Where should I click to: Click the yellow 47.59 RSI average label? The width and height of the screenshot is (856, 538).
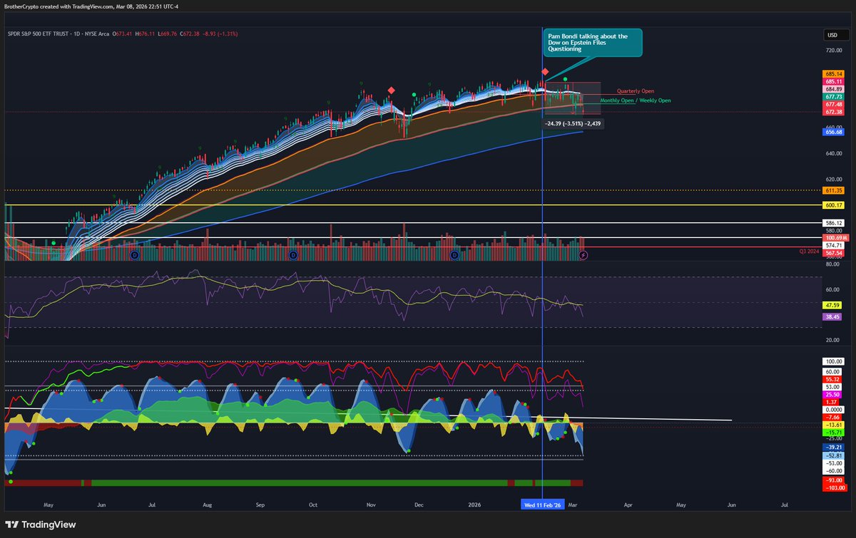tap(834, 304)
